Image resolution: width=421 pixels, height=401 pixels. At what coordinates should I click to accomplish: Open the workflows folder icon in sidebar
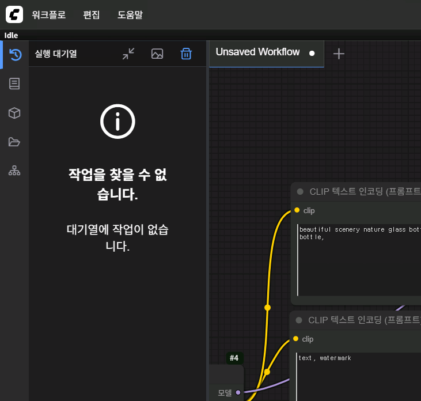click(x=15, y=142)
